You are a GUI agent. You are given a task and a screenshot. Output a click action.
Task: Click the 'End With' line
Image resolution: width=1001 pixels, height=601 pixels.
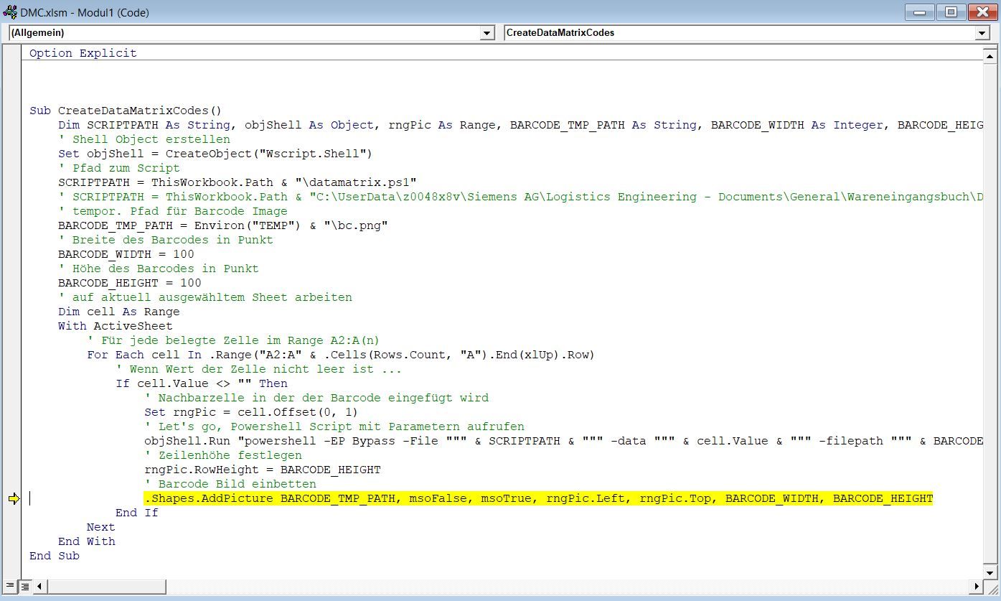tap(87, 541)
